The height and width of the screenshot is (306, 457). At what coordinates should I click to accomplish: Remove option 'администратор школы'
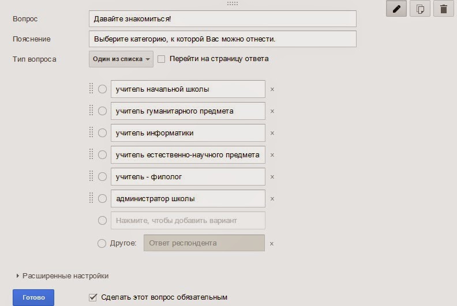tap(272, 199)
